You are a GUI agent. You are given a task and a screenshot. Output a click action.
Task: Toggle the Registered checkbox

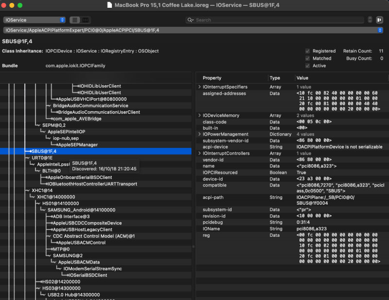[307, 51]
